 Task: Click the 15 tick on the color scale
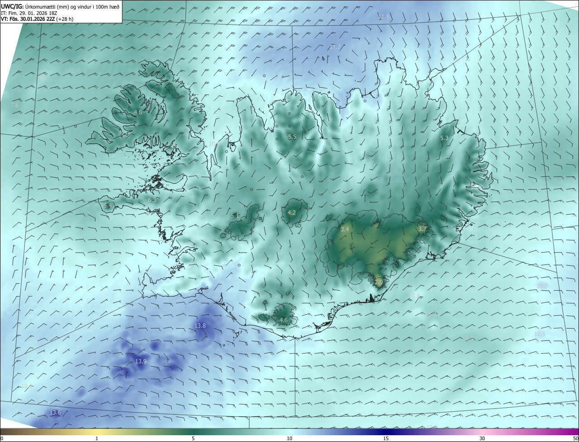coord(386,438)
